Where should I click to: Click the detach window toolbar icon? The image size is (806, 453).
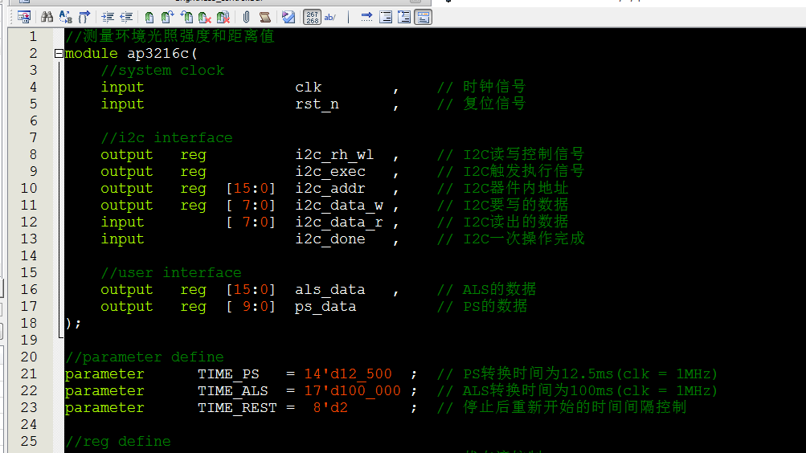[23, 17]
